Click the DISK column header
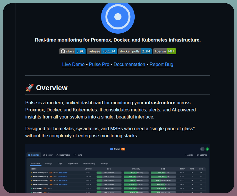 [x=163, y=169]
